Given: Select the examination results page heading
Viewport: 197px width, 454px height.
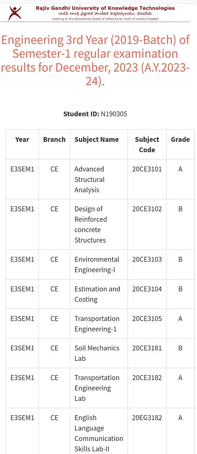Looking at the screenshot, I should (x=95, y=61).
